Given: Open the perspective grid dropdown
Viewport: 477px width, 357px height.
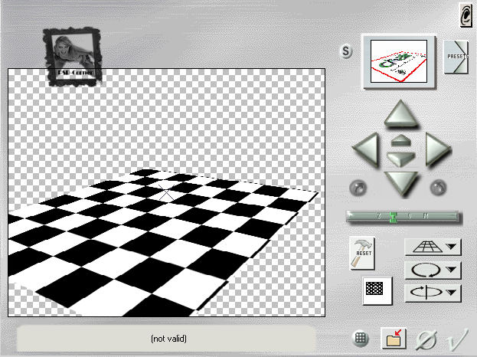Looking at the screenshot, I should 433,247.
